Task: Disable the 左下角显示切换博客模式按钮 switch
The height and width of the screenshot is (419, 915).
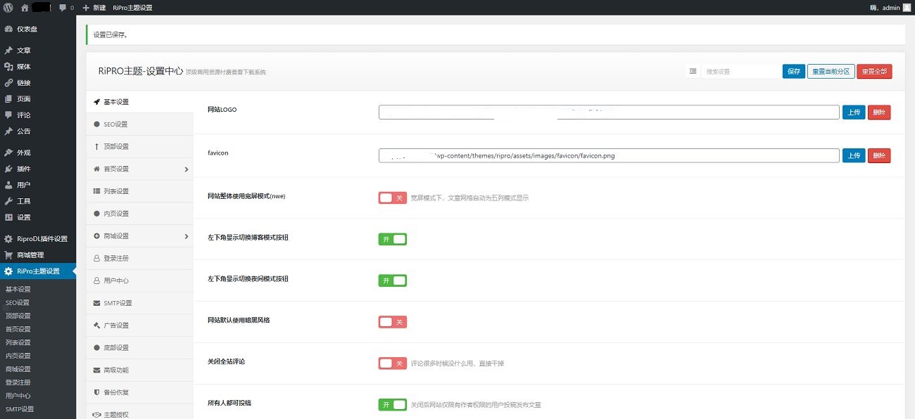Action: click(392, 239)
